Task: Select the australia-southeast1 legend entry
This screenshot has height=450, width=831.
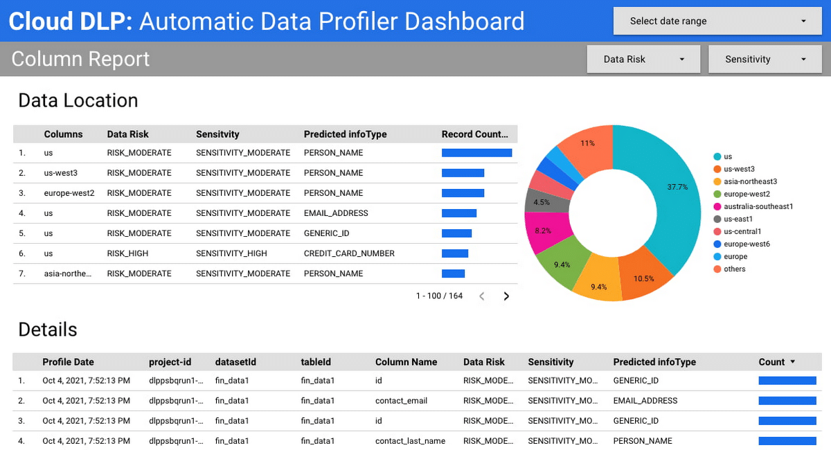Action: pyautogui.click(x=753, y=206)
